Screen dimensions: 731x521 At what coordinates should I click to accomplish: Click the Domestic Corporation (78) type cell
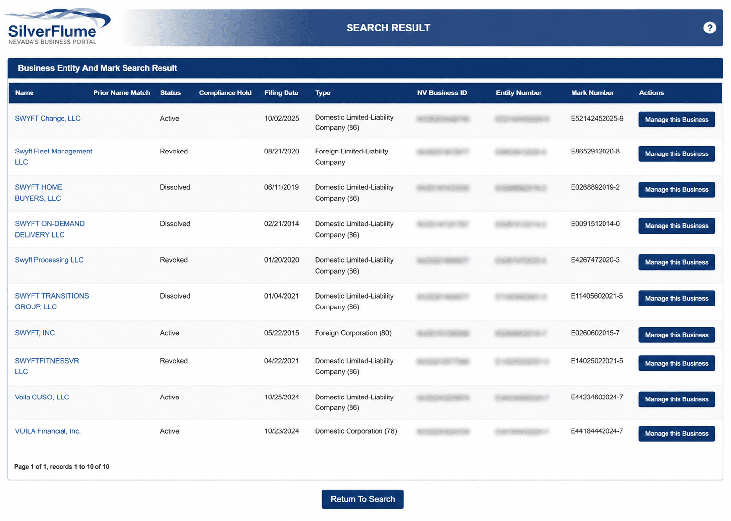click(356, 431)
